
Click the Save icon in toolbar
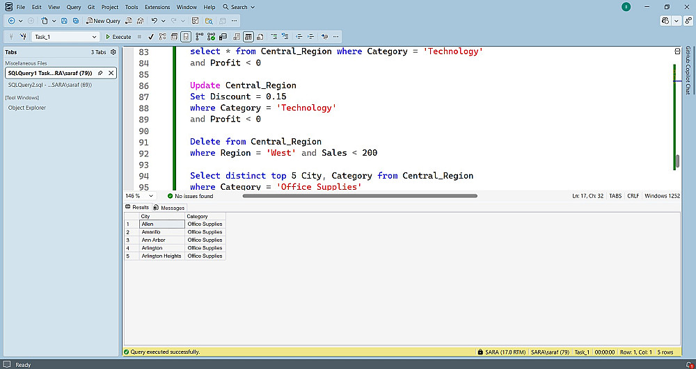(x=65, y=21)
